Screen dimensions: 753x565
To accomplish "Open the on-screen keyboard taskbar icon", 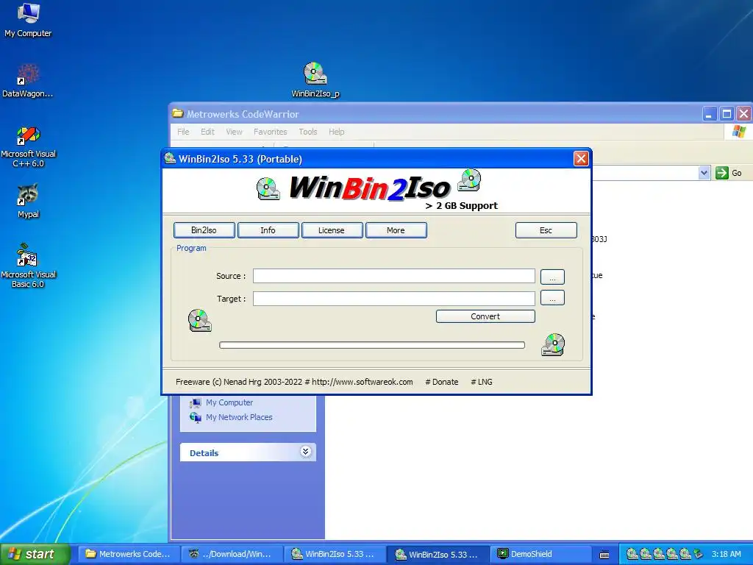I will (x=604, y=555).
